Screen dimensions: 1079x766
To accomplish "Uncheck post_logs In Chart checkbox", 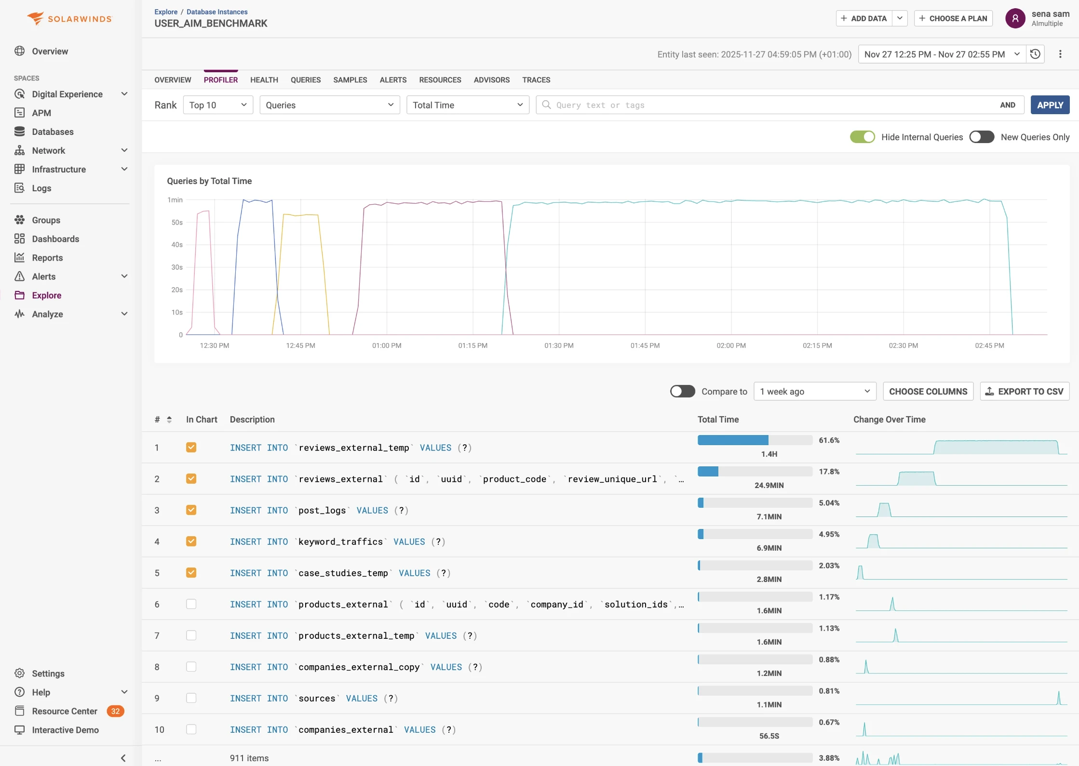I will pyautogui.click(x=191, y=510).
